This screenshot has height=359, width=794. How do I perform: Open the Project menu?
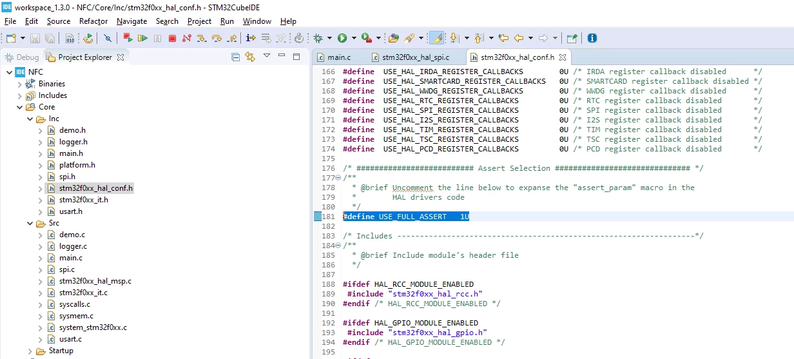199,21
